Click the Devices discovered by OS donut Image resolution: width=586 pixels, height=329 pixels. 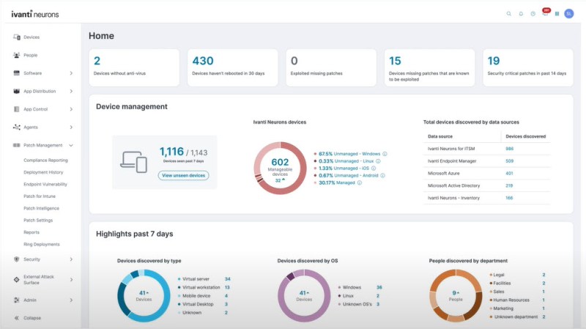[304, 296]
